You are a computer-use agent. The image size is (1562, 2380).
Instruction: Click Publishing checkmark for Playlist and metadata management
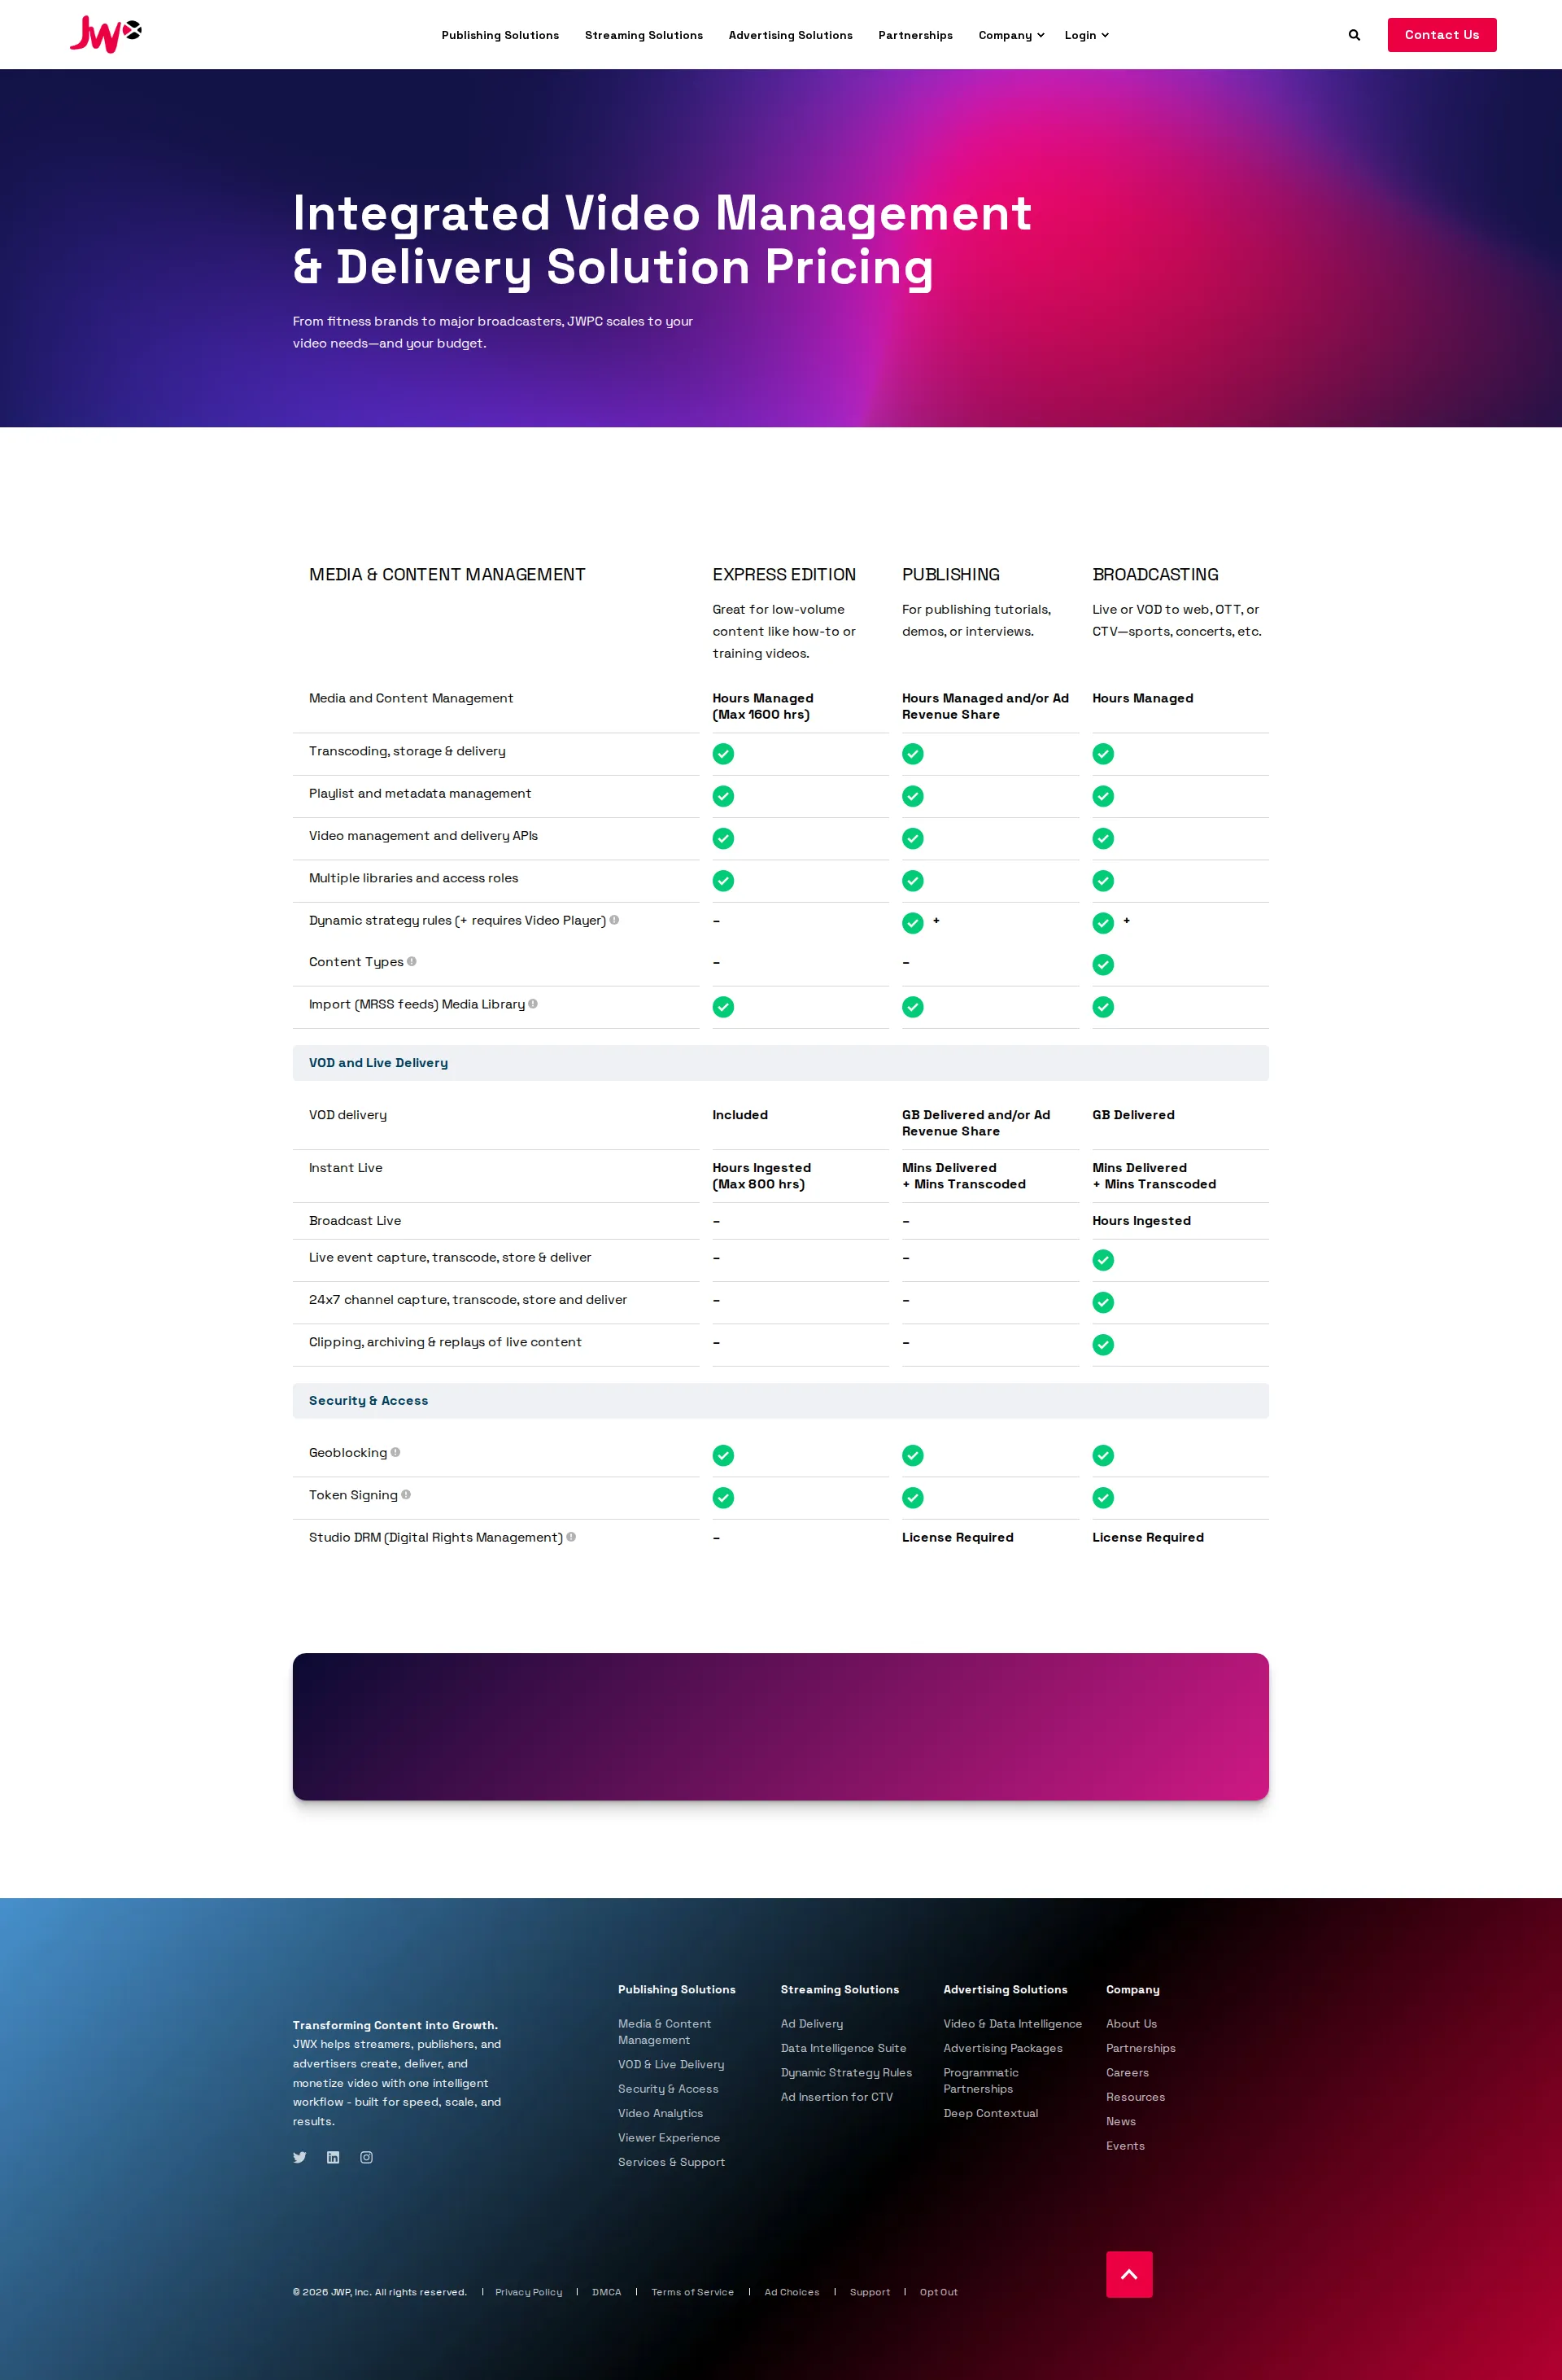click(x=914, y=796)
